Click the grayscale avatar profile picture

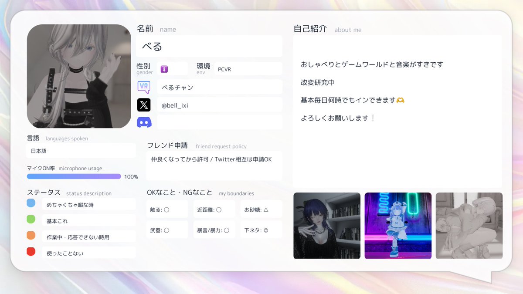click(79, 76)
